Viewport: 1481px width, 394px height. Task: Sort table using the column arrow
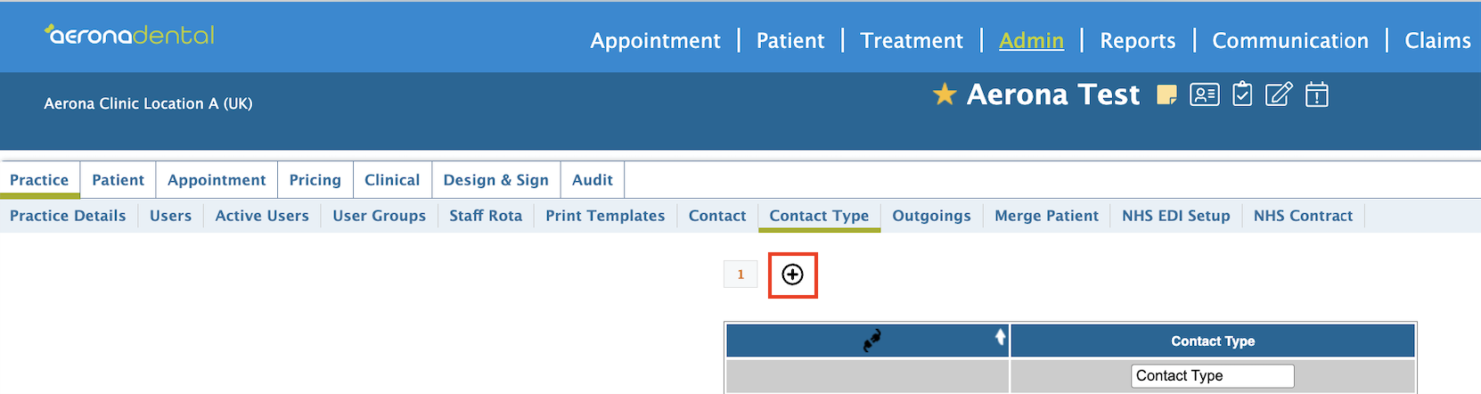pos(1001,337)
